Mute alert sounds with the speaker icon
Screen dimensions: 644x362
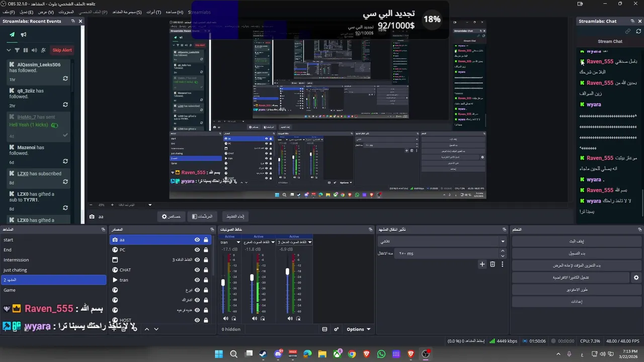coord(34,50)
